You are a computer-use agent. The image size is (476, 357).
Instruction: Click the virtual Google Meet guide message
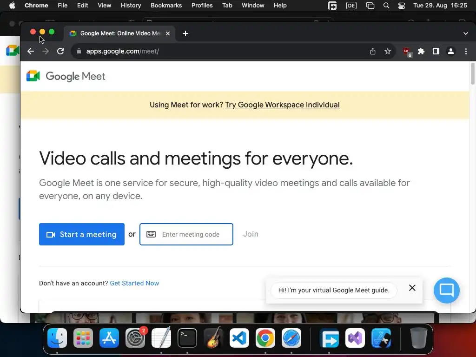[334, 290]
